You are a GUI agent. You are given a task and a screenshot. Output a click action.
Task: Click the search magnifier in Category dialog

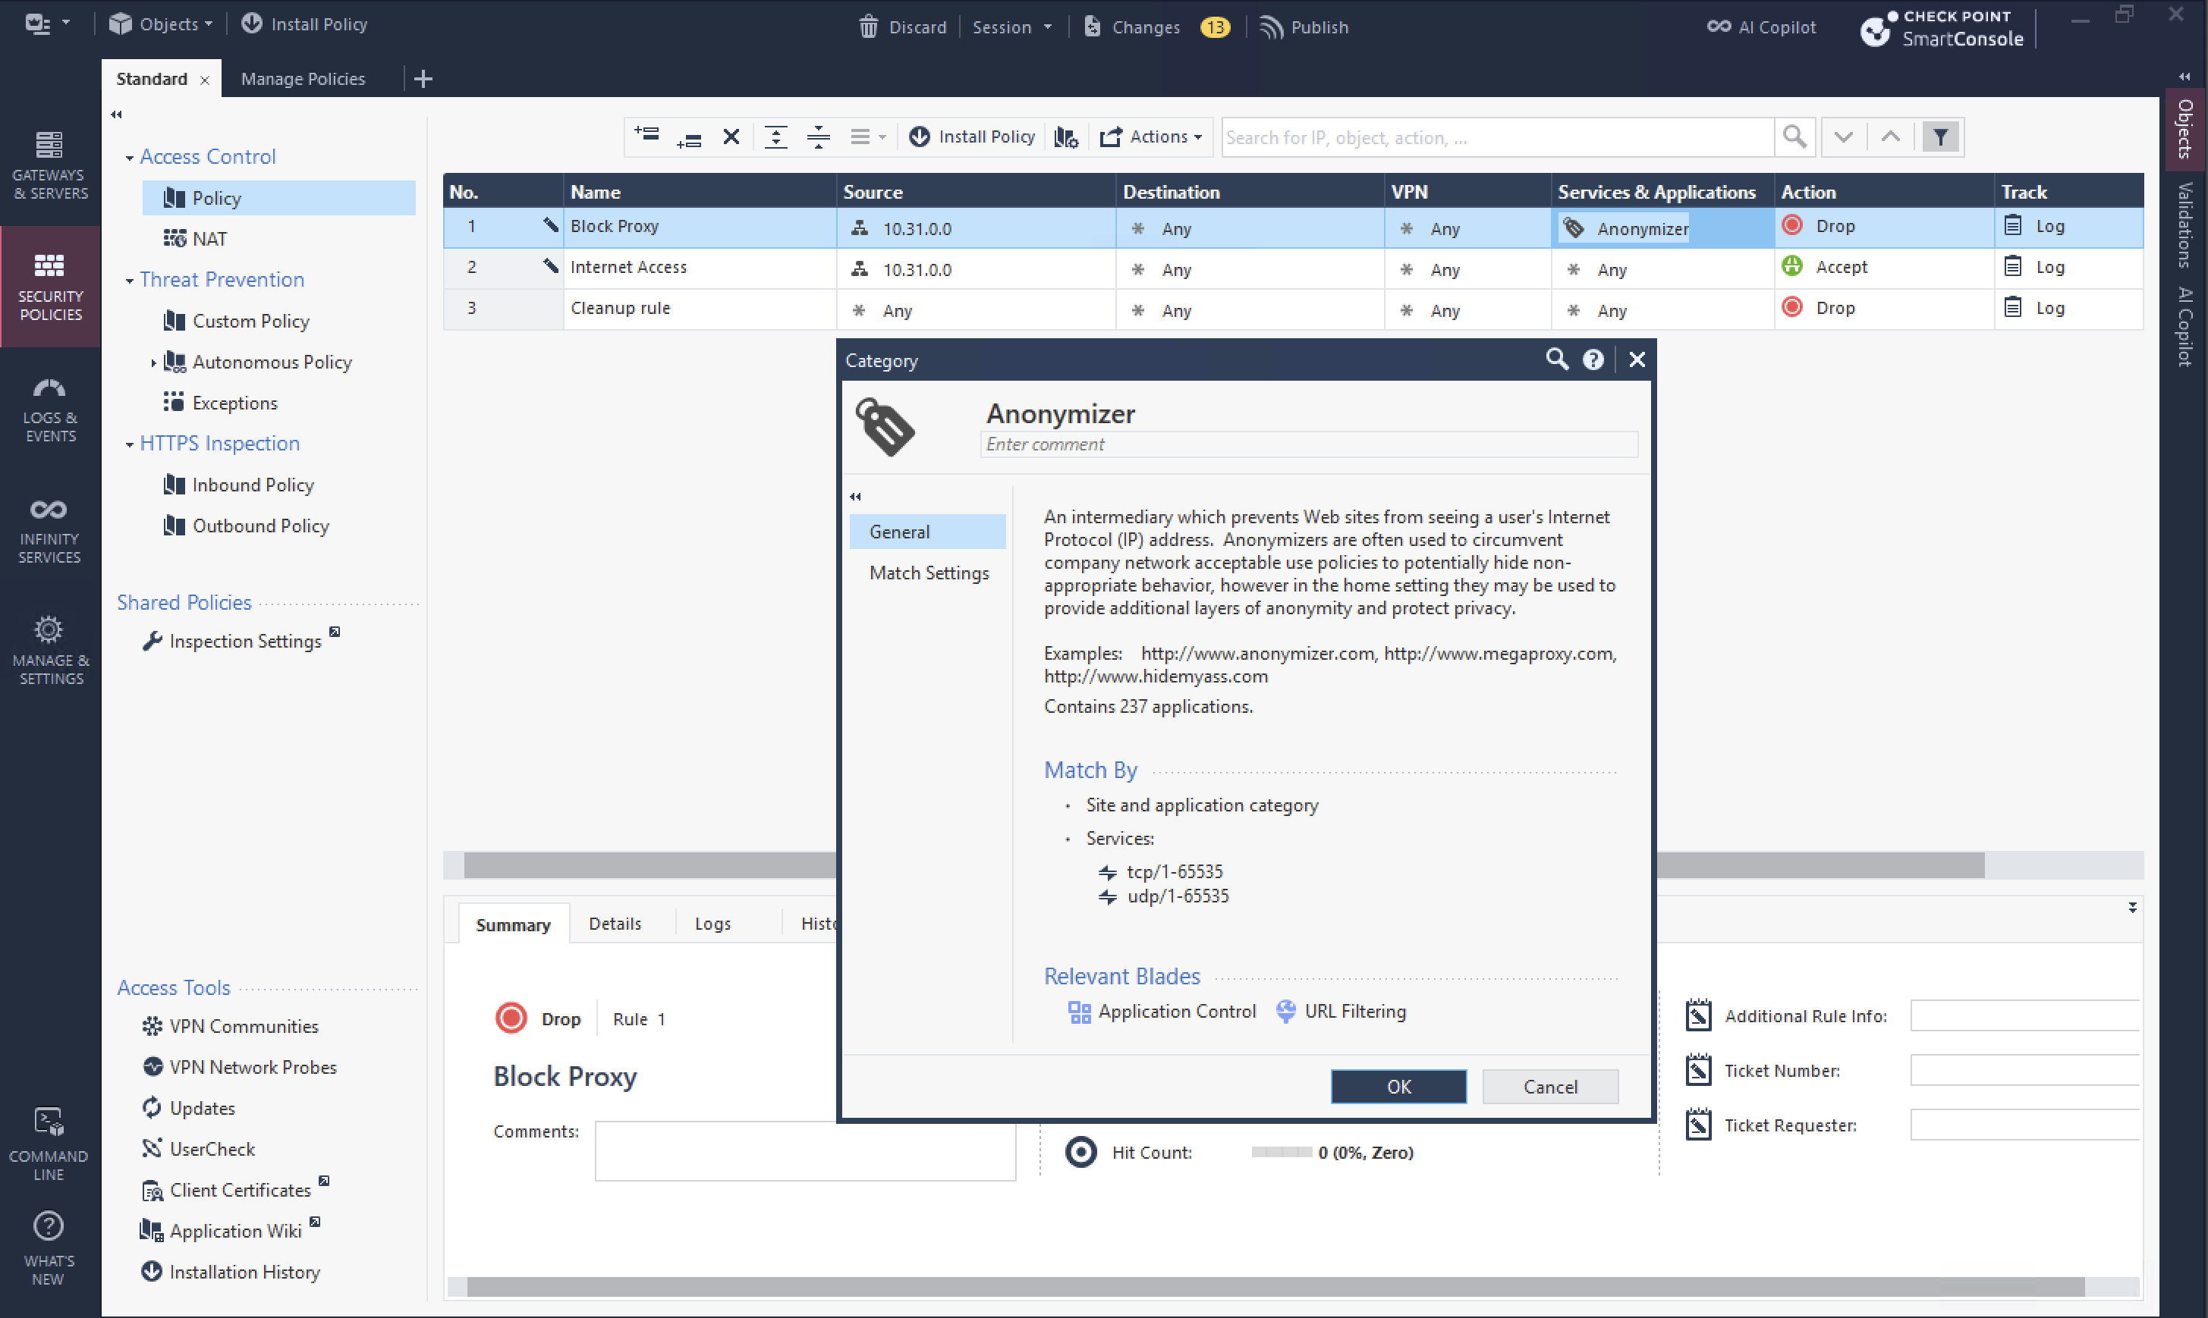click(1555, 359)
